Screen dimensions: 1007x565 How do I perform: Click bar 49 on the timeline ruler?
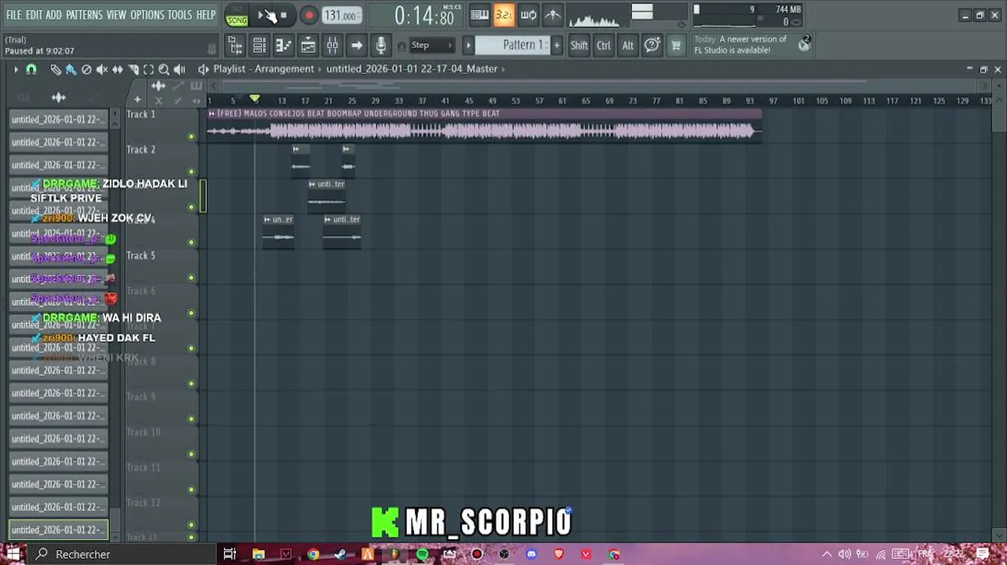[x=492, y=100]
